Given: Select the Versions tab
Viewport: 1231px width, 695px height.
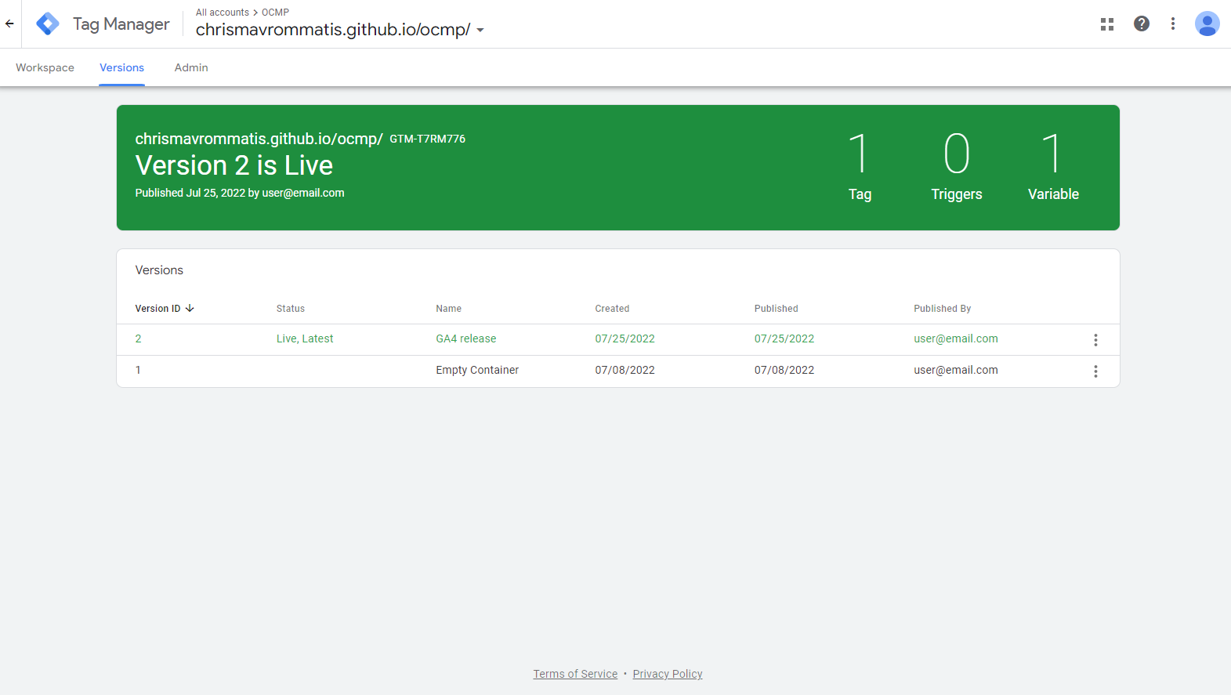Looking at the screenshot, I should pos(121,67).
